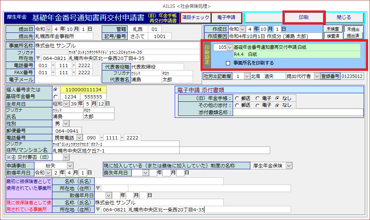Expand the 厚生年金保険 system dropdown
The height and width of the screenshot is (220, 370).
(289, 166)
